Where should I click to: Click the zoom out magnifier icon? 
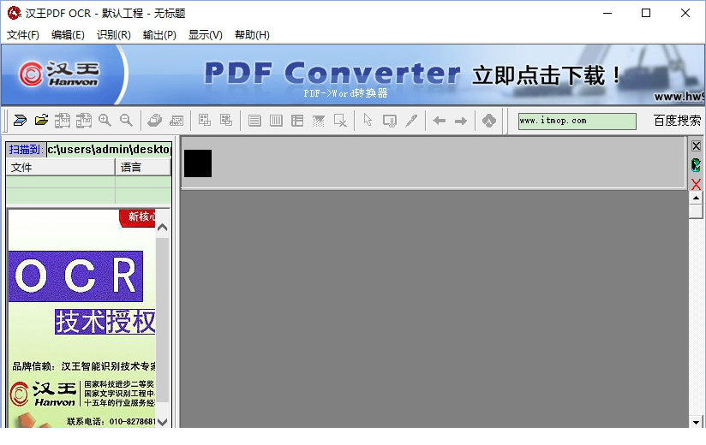(127, 121)
